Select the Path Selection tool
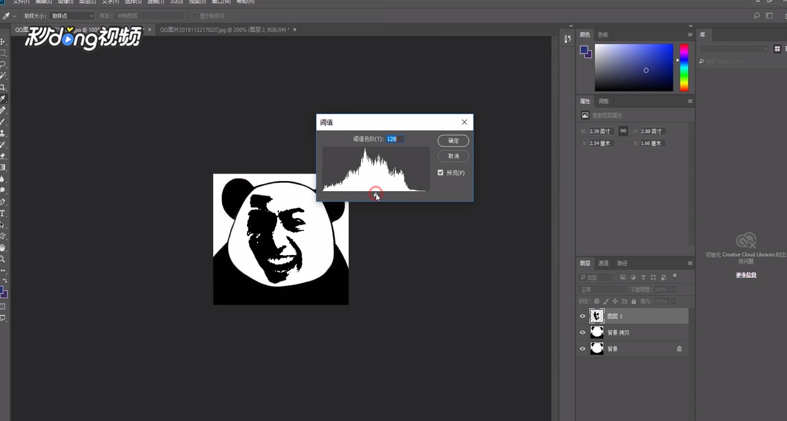The height and width of the screenshot is (421, 787). point(3,225)
